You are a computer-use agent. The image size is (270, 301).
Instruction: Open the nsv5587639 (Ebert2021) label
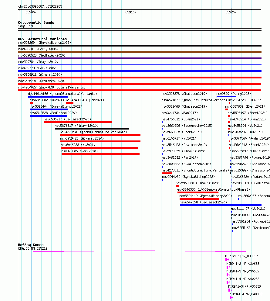pos(245,106)
